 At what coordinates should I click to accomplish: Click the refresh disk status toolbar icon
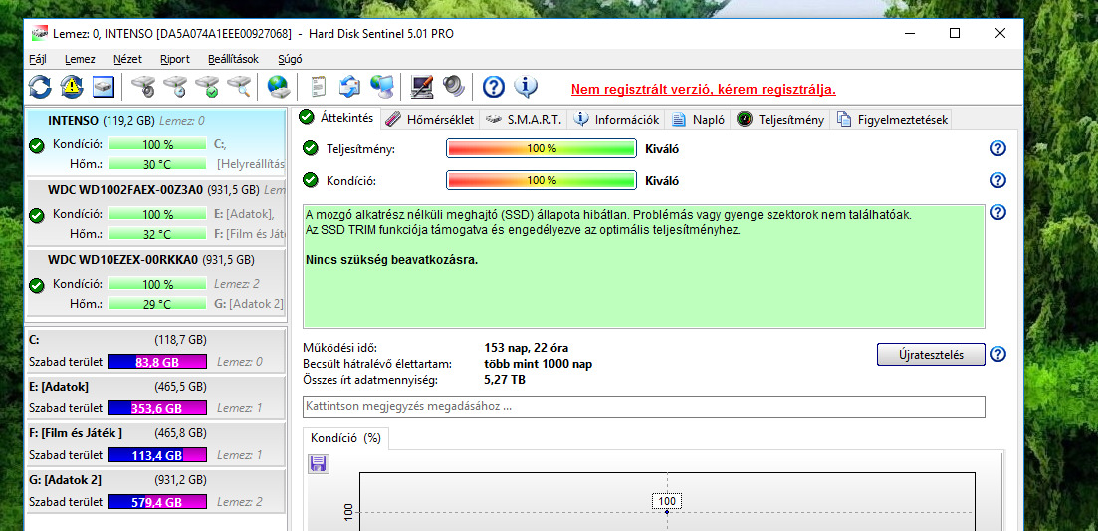(x=40, y=87)
